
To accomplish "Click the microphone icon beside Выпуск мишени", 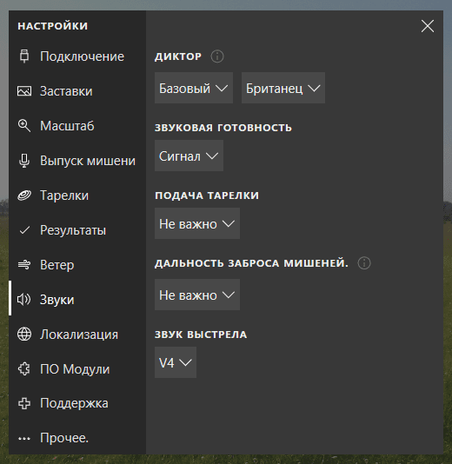I will point(24,161).
